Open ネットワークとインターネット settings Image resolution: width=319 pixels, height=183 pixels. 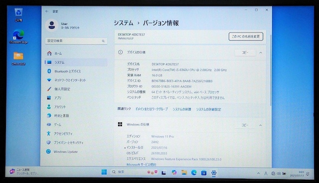[x=76, y=80]
